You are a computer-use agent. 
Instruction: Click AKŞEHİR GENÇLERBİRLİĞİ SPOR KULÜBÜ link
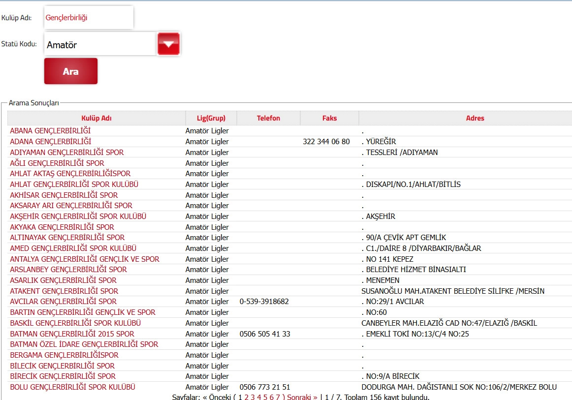[x=78, y=216]
